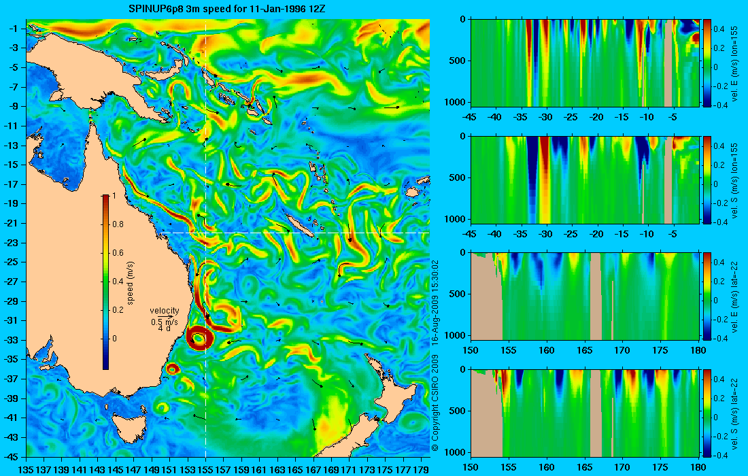Click the vel. E lat=-22 section plot
Viewport: 748px width, 476px height.
pos(585,296)
